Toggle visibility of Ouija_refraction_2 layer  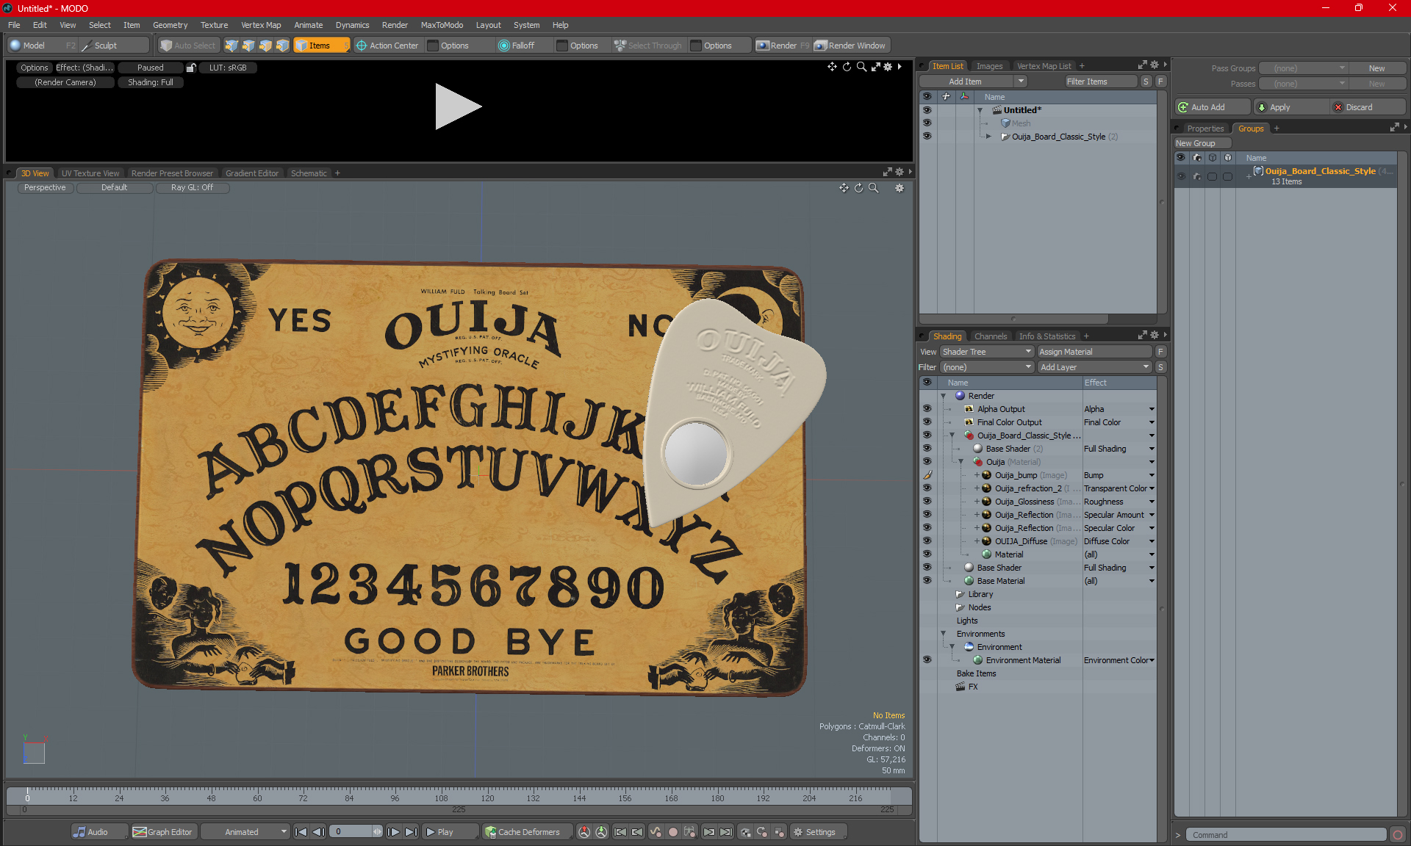(x=927, y=488)
